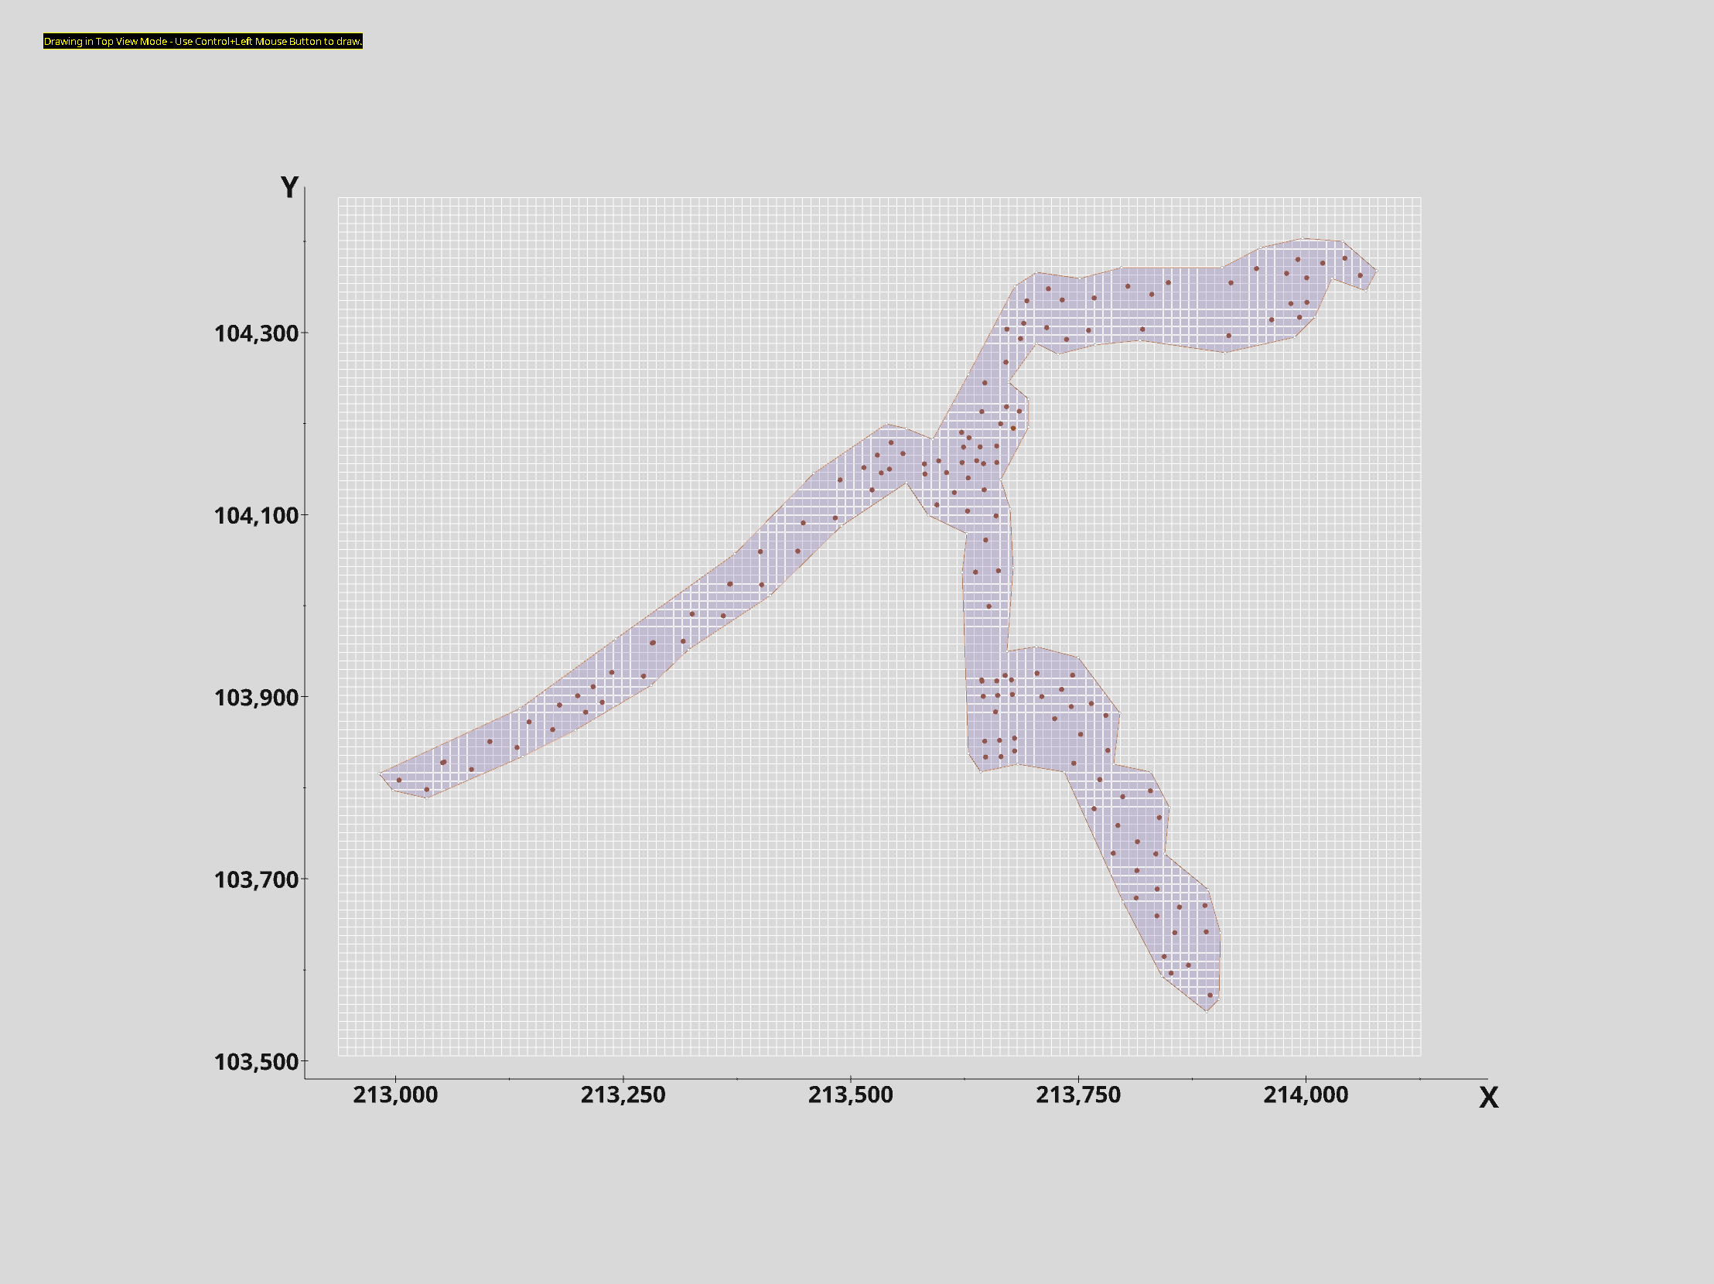This screenshot has height=1284, width=1714.
Task: Click the 213,250 X-axis tick label
Action: (x=623, y=1095)
